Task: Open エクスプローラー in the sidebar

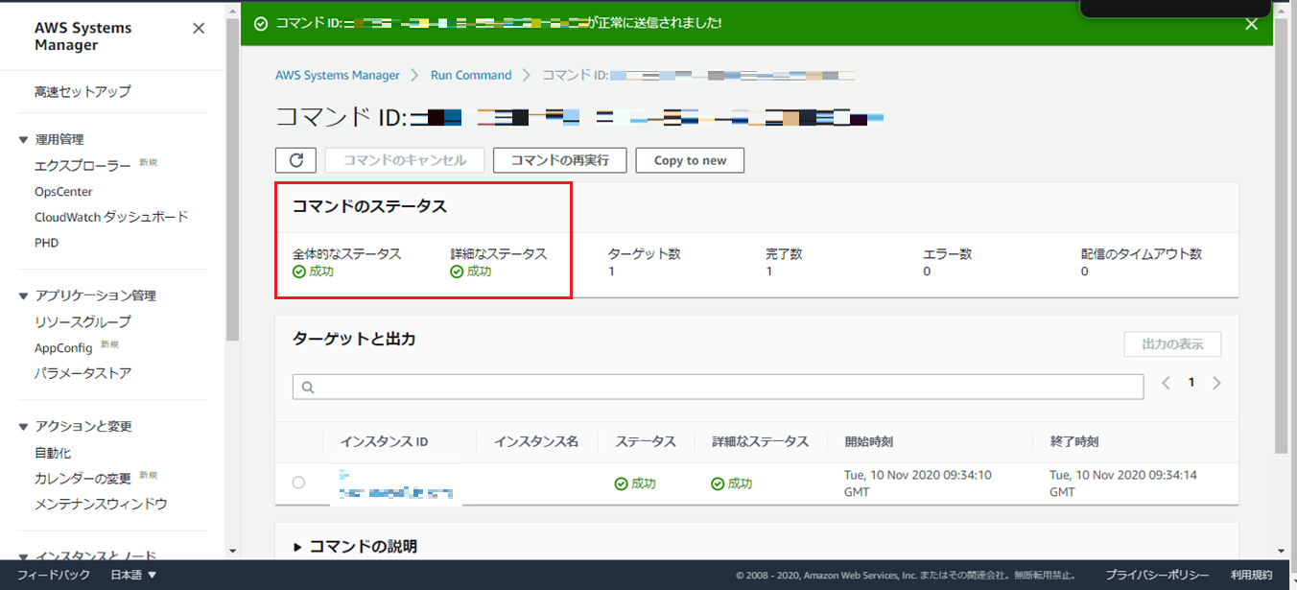Action: click(x=83, y=166)
